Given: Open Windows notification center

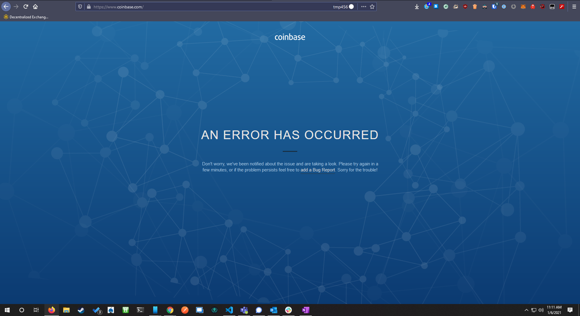Looking at the screenshot, I should 570,310.
